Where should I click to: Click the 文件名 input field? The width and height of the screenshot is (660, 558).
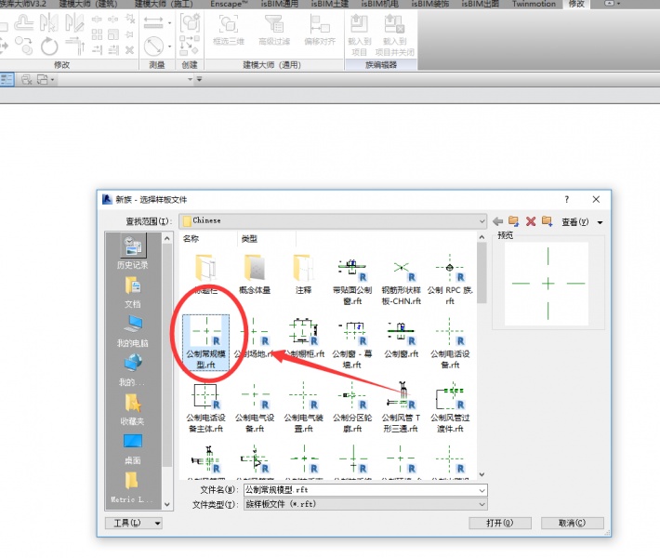[363, 489]
